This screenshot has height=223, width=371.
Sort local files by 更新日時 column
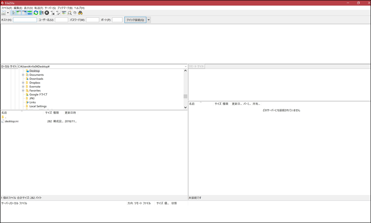[x=71, y=113]
